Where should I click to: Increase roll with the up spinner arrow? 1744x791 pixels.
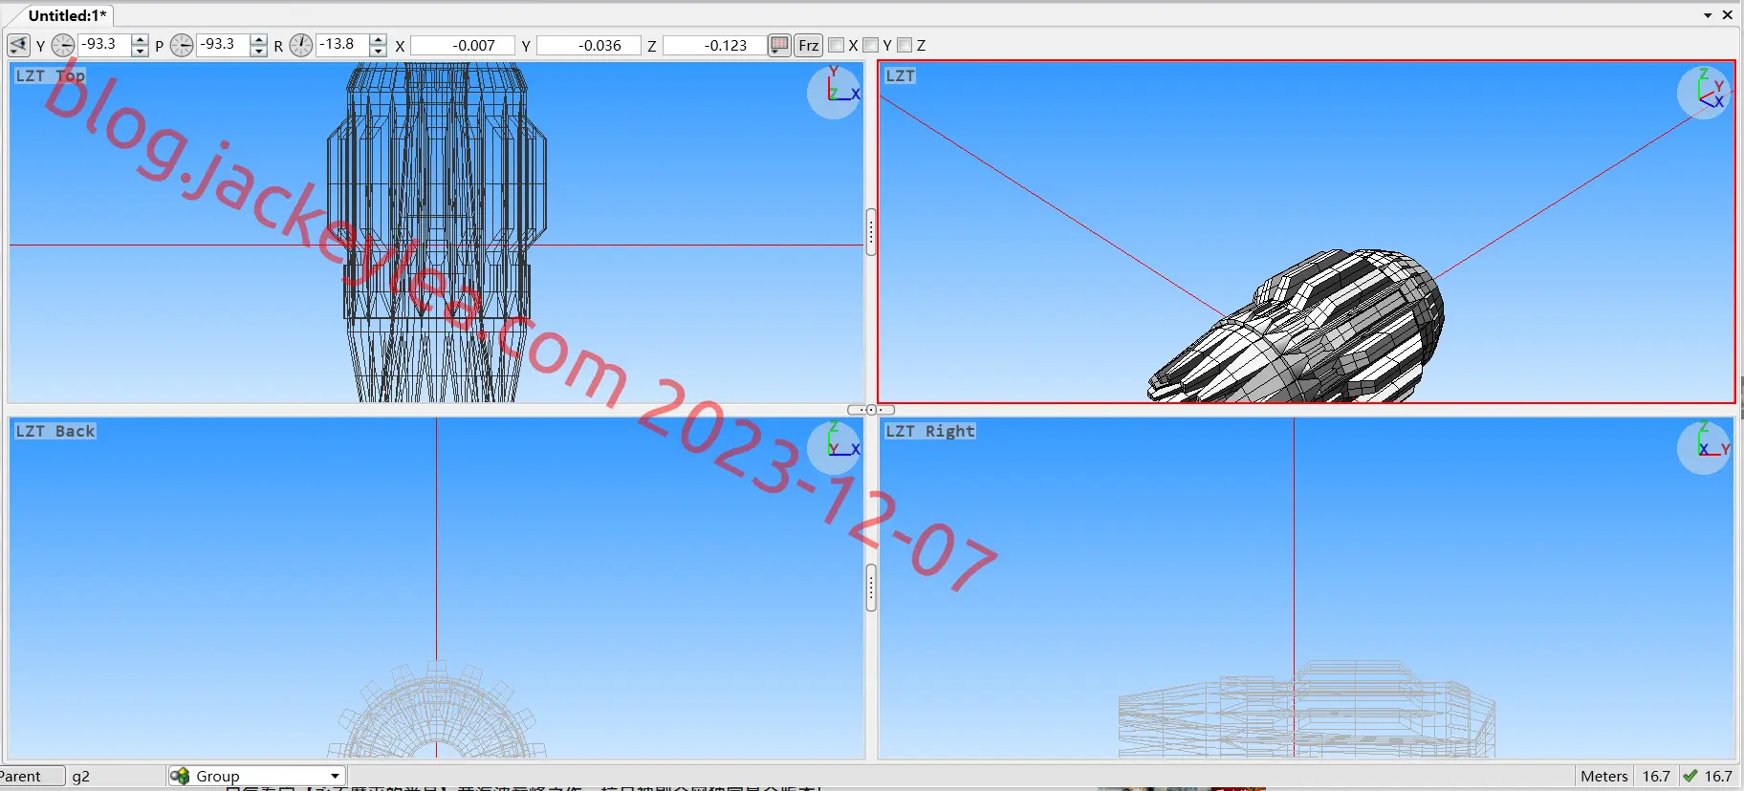pyautogui.click(x=378, y=39)
